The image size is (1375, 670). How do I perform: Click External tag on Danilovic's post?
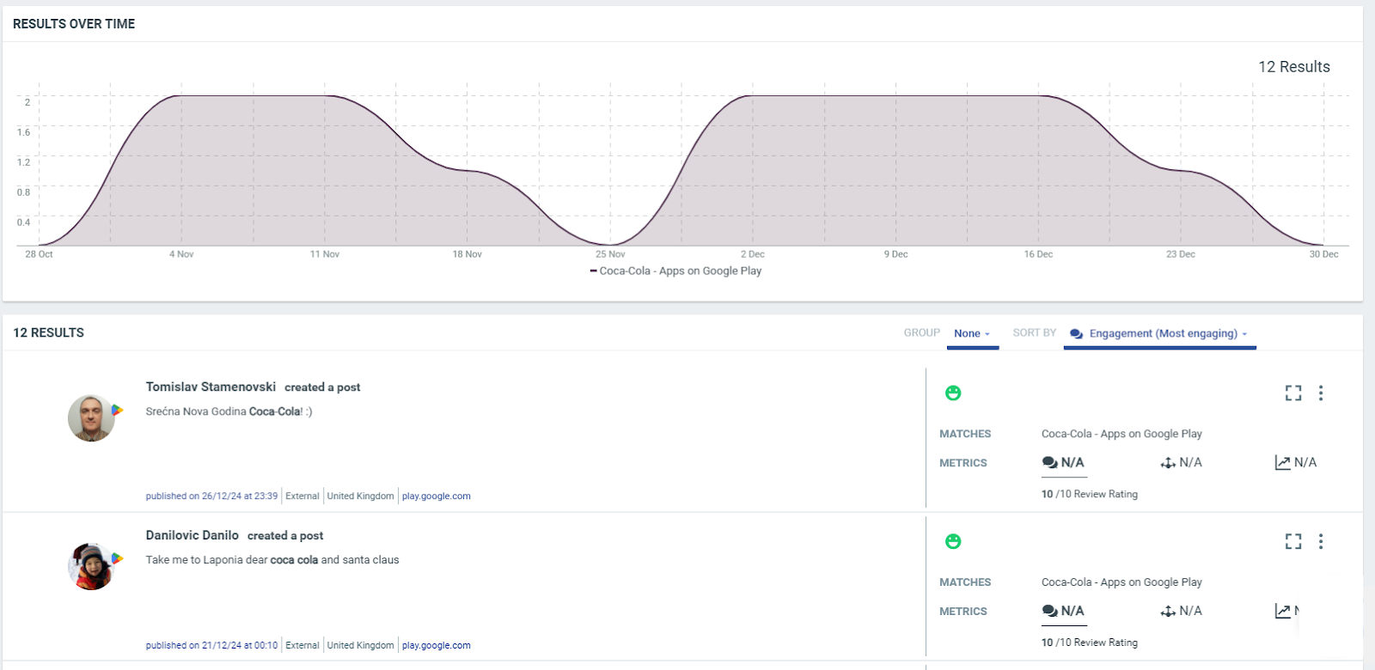click(x=302, y=645)
